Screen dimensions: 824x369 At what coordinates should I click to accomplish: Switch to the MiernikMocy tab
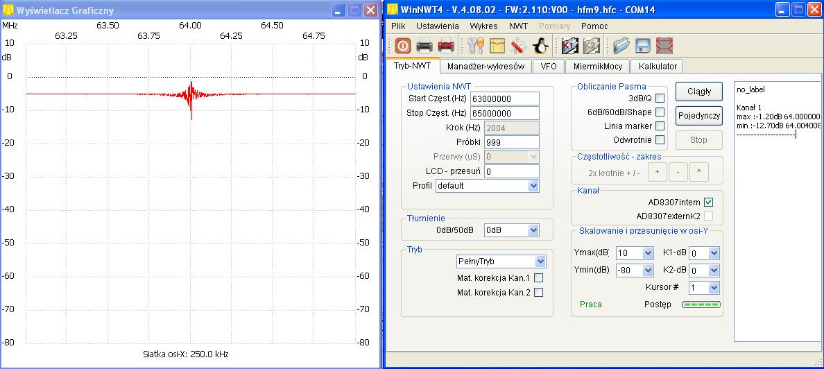coord(597,66)
